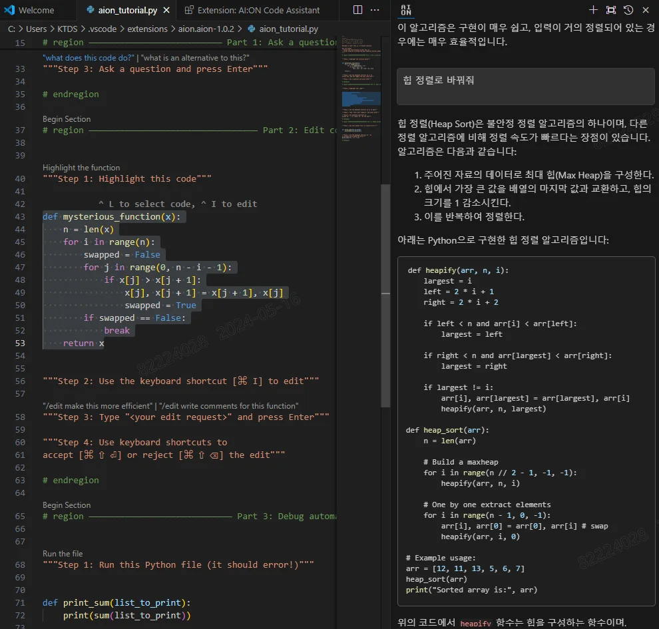Click Begin Section above Part 2 region
The width and height of the screenshot is (659, 629).
point(67,119)
